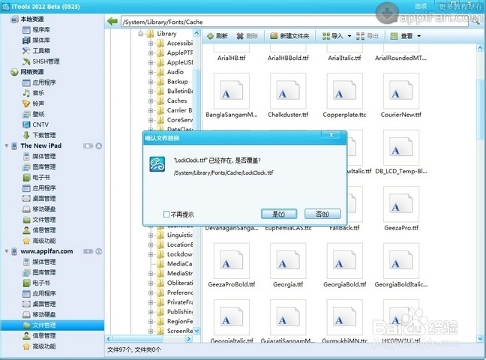Open 下载管理 download manager
Screen dimensions: 486x360
tap(39, 135)
